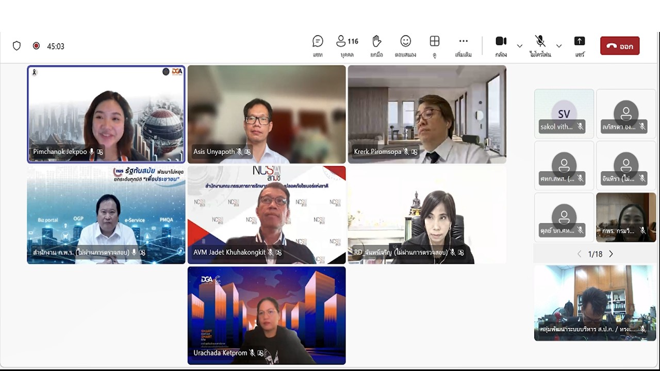This screenshot has height=371, width=660.
Task: Open the reactions smiley menu
Action: click(406, 45)
